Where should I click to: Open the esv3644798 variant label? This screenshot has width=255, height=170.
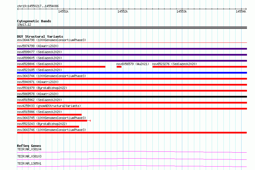[51, 40]
